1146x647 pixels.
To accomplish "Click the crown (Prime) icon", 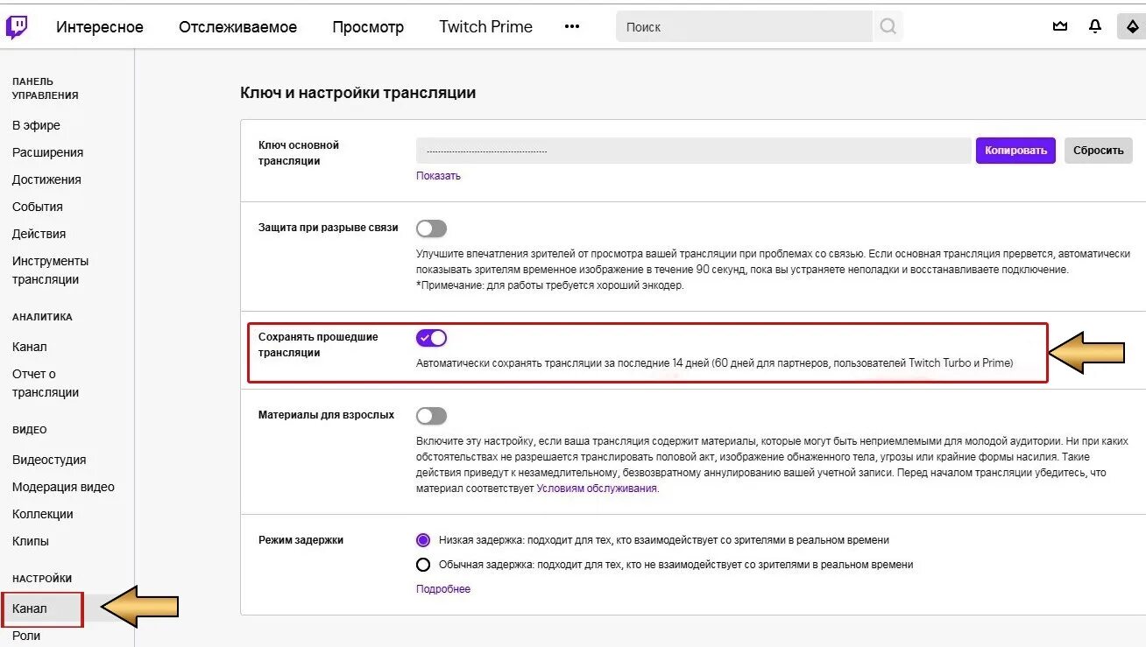I will coord(1059,25).
